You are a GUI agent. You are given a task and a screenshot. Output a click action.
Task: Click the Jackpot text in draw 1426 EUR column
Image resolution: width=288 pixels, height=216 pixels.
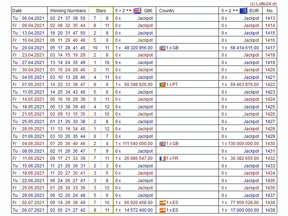[x=251, y=114]
